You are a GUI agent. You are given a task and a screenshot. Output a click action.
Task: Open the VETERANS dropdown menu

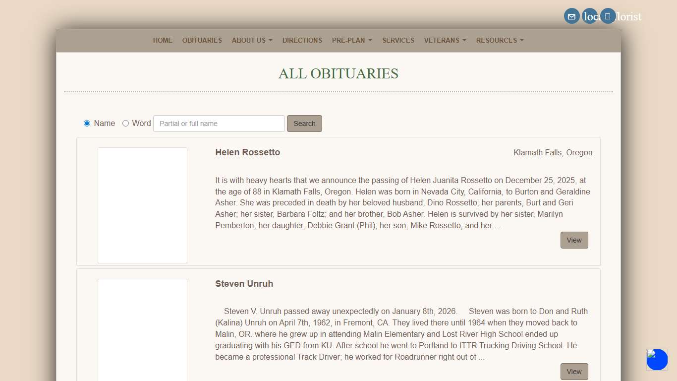(x=445, y=40)
